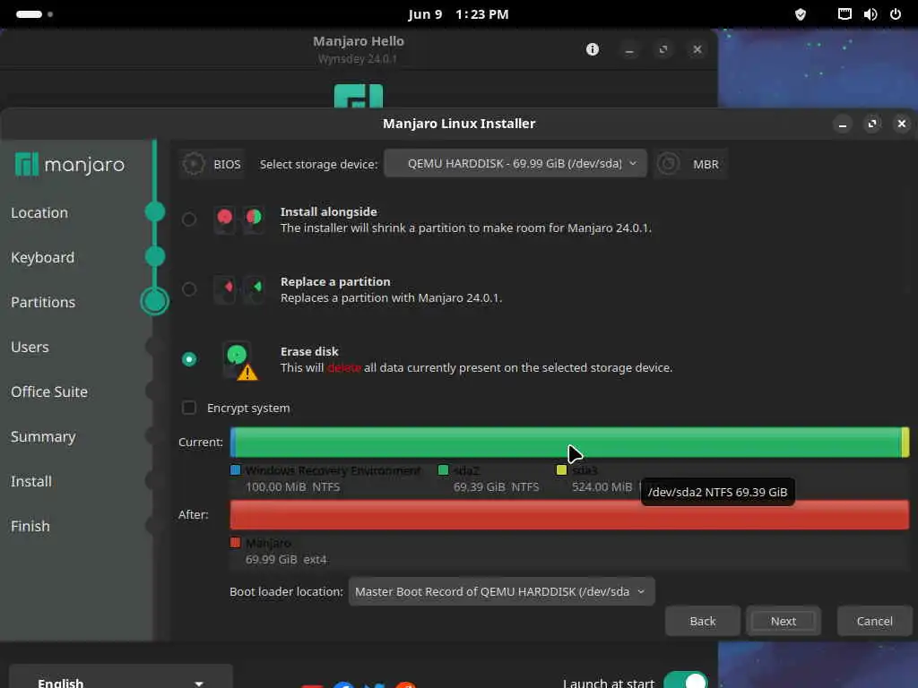This screenshot has height=688, width=918.
Task: Click the yellow sda3 segment in Current bar
Action: click(905, 443)
